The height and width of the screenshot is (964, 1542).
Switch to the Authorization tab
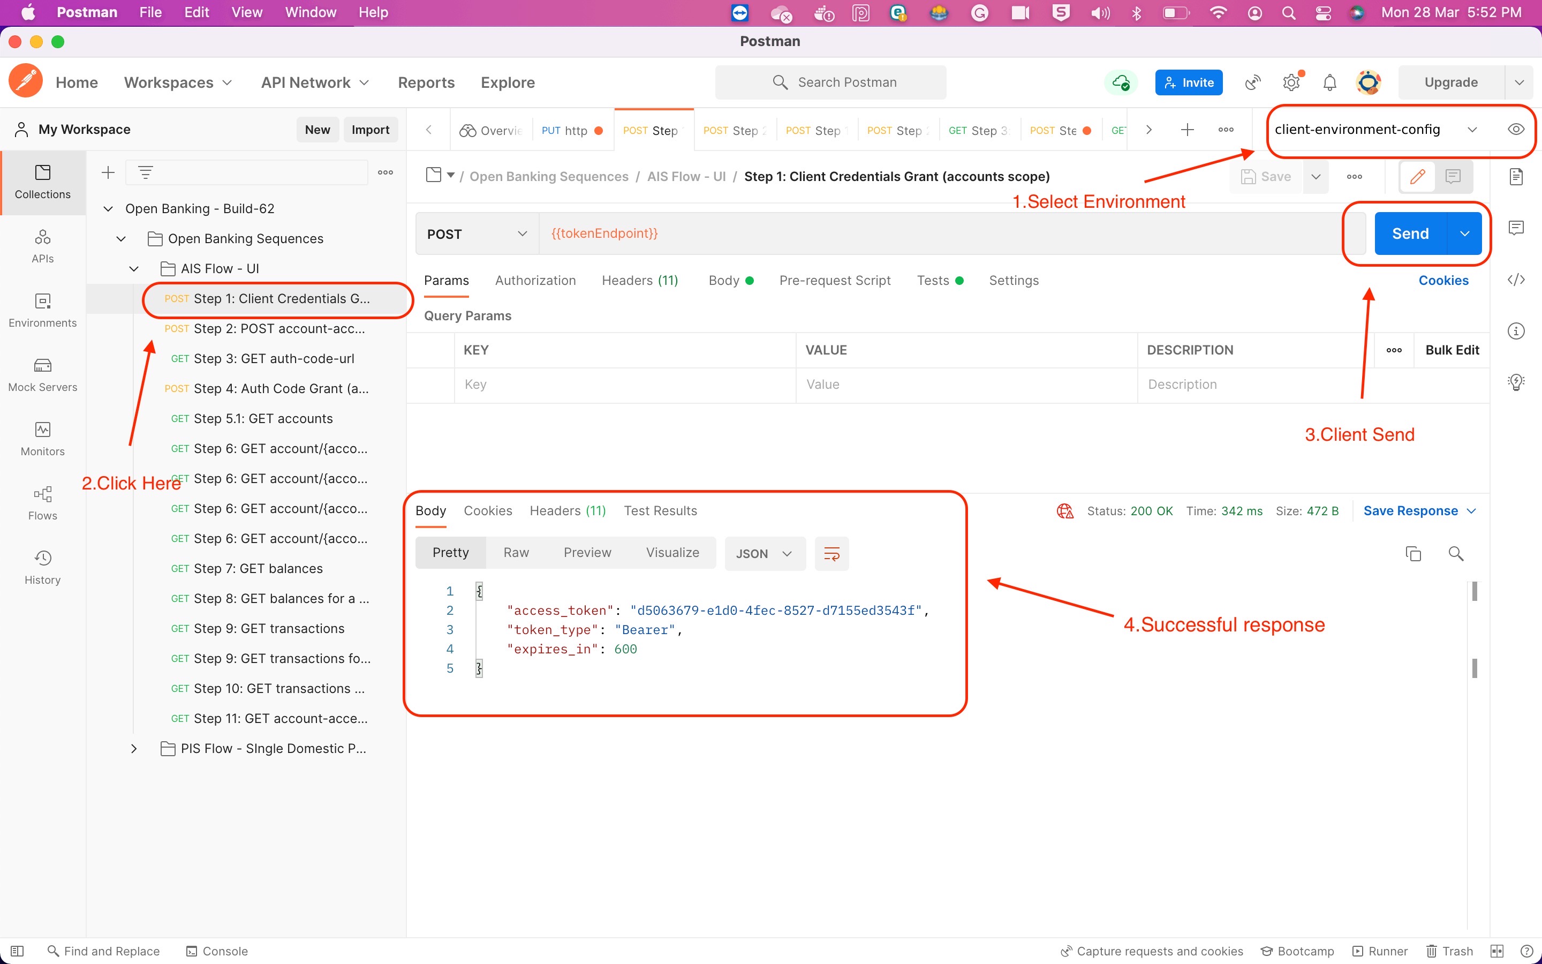[535, 281]
